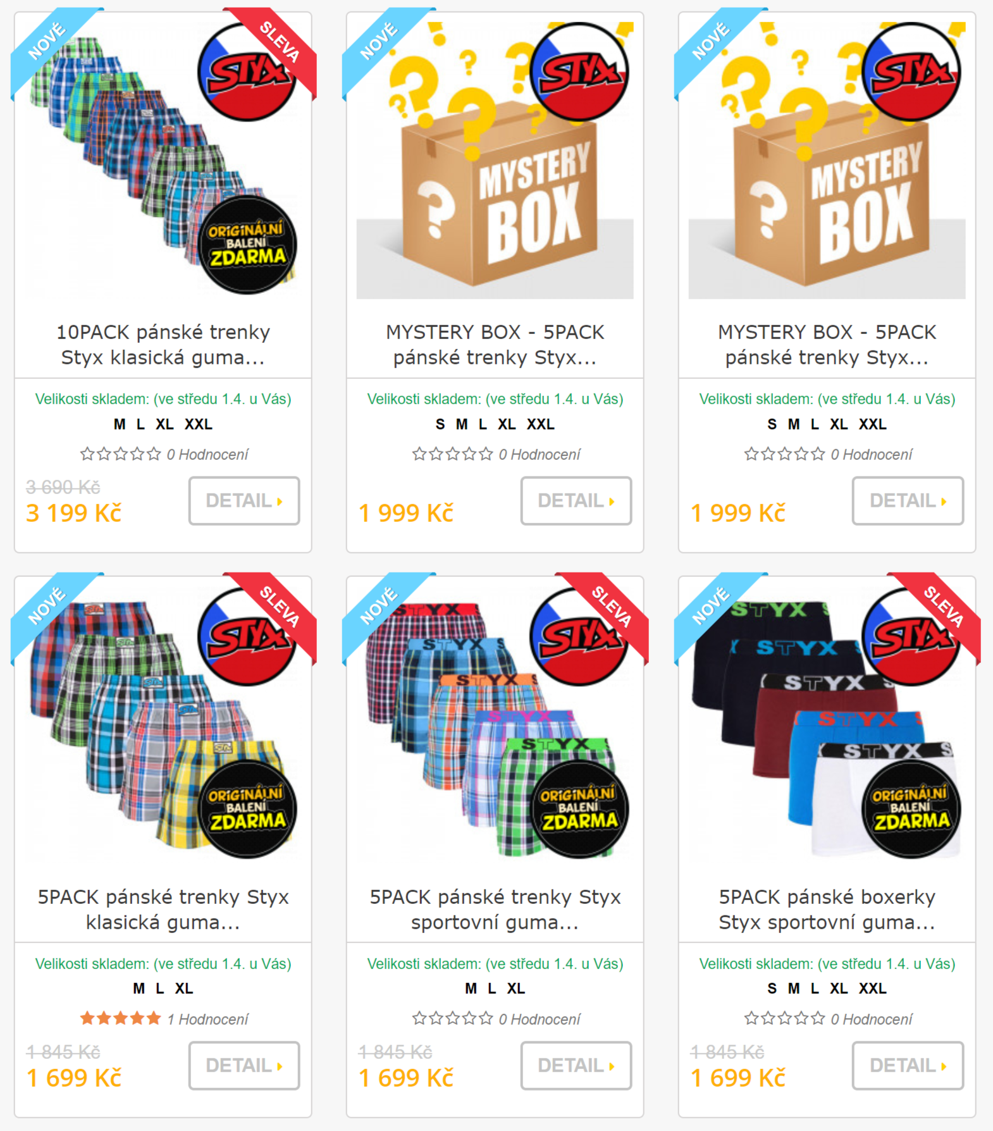Click the five-star rating of 5PACK klasická guma
The width and height of the screenshot is (993, 1131).
(120, 1018)
